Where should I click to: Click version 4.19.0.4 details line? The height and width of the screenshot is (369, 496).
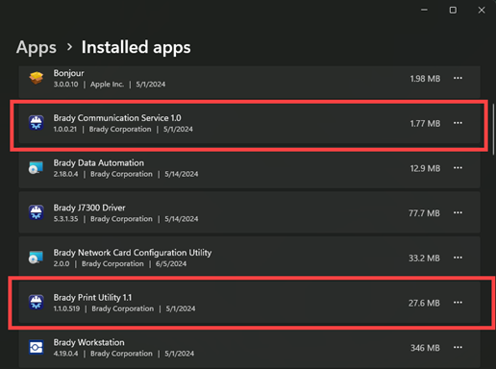tap(124, 354)
